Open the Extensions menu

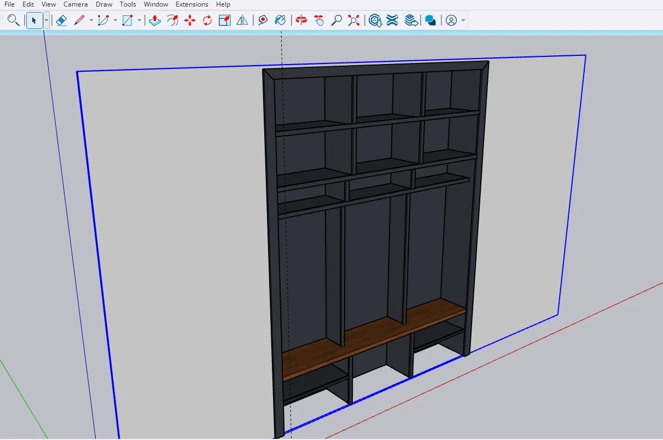191,4
